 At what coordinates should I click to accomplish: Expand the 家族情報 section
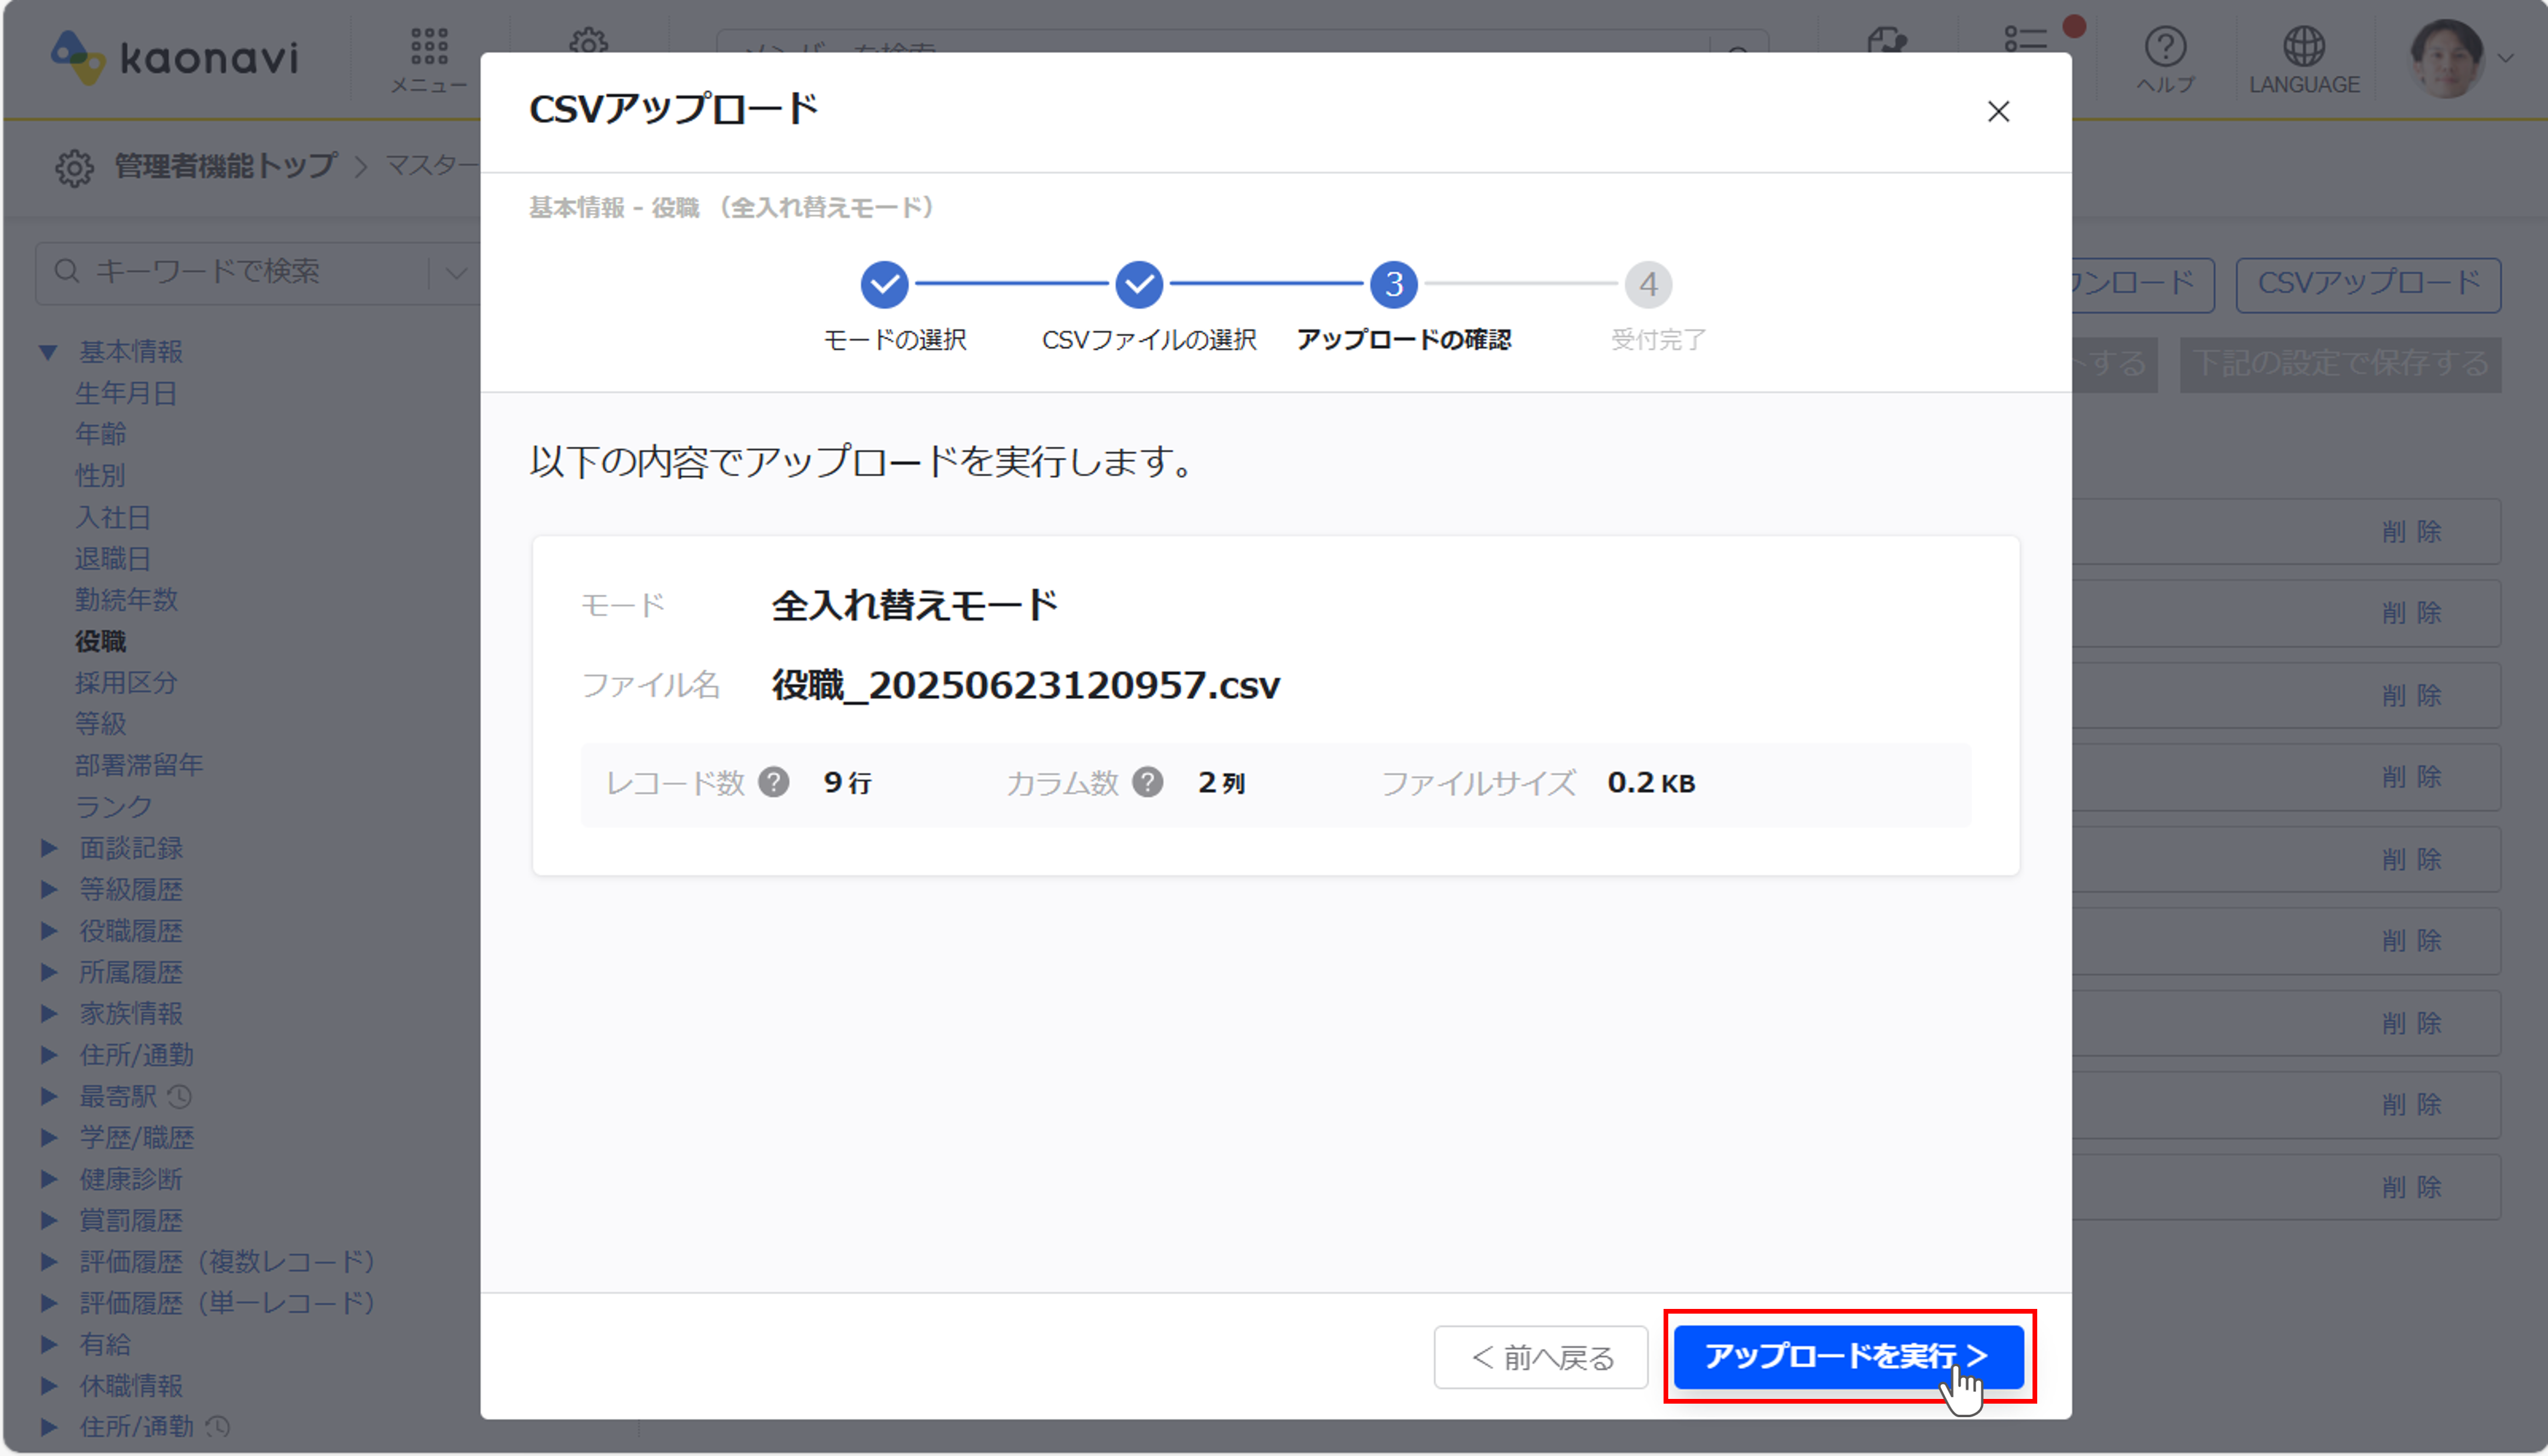click(x=49, y=1013)
